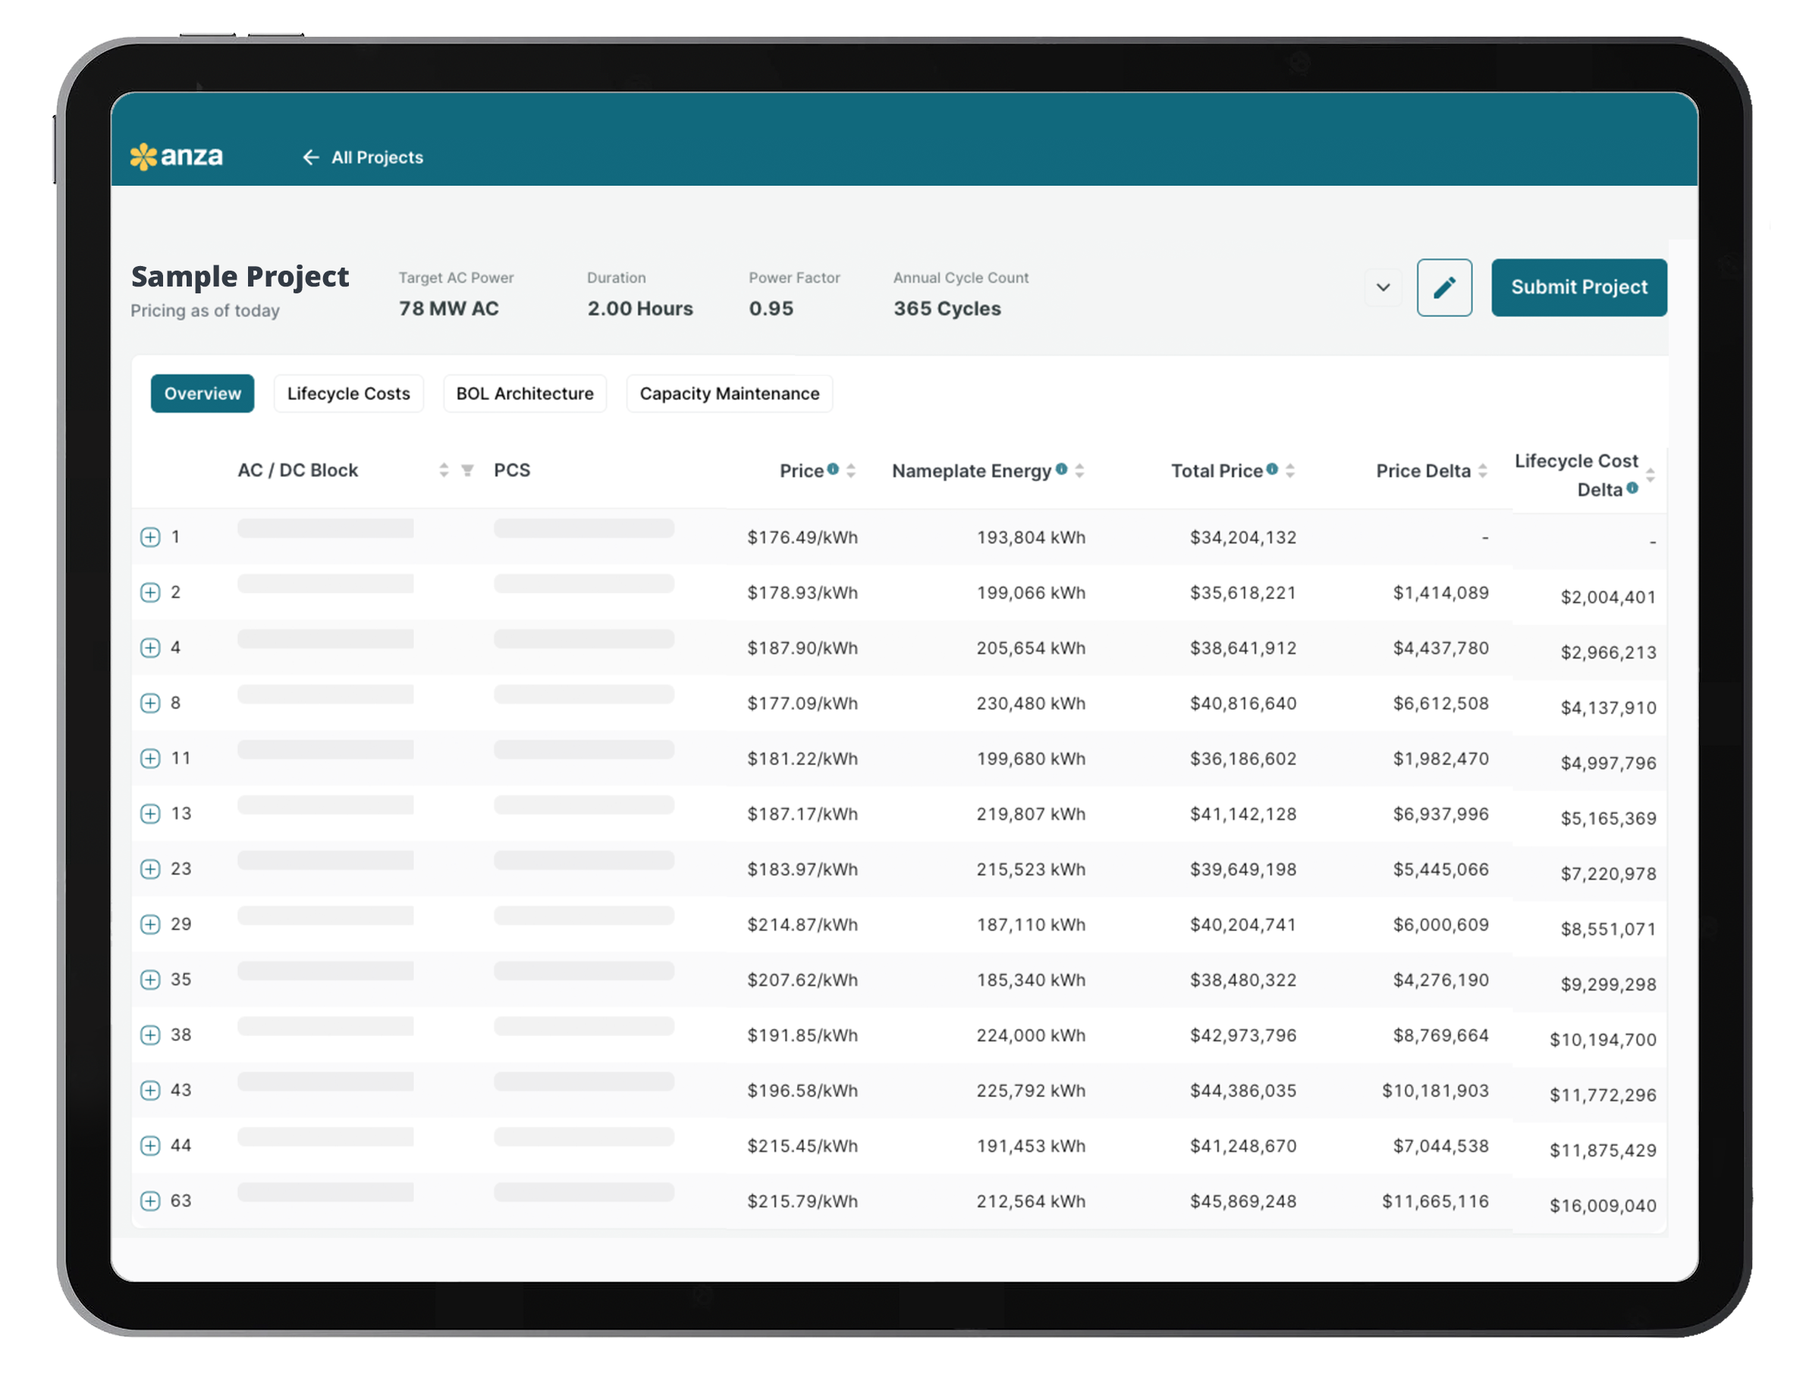This screenshot has height=1391, width=1806.
Task: Go back to All Projects
Action: click(x=363, y=157)
